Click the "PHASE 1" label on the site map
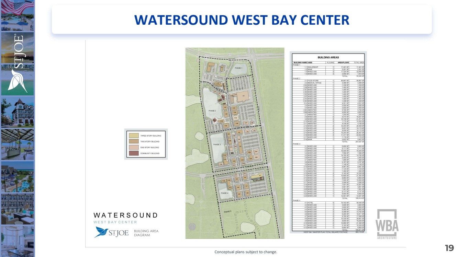 pyautogui.click(x=238, y=68)
